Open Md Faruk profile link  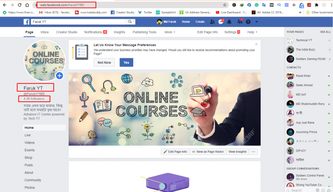click(167, 22)
